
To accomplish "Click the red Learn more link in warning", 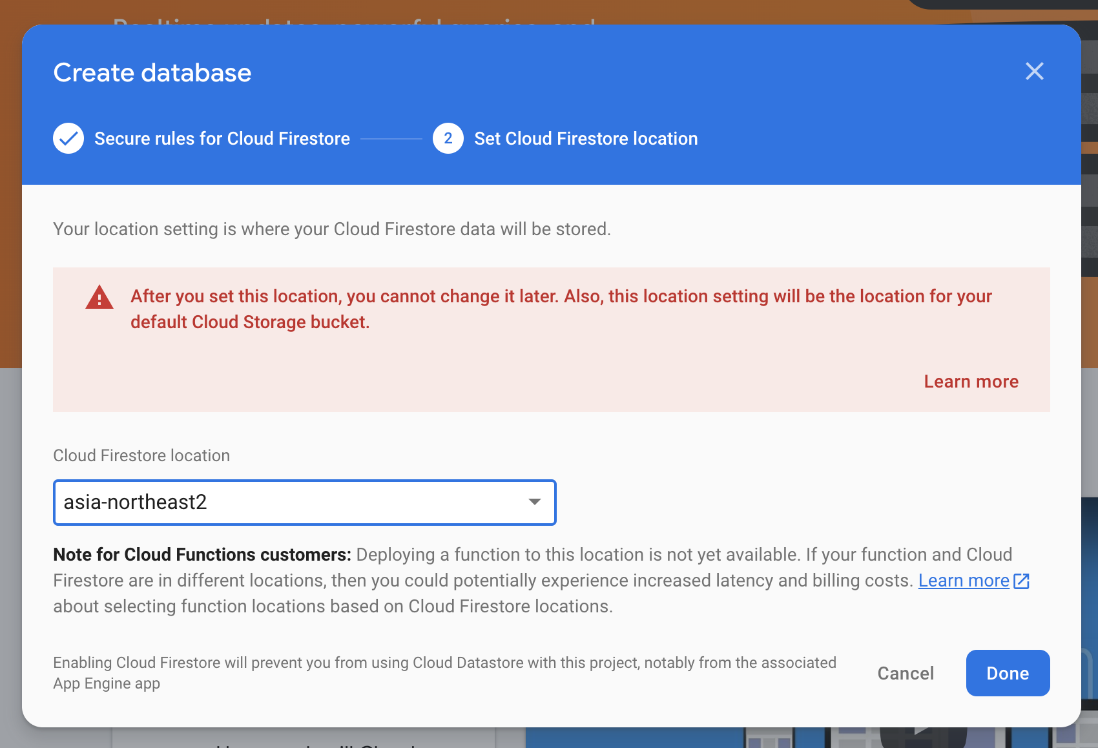I will 971,382.
